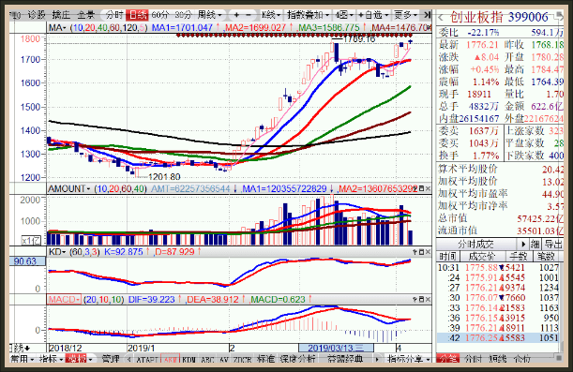
Task: Click the collapse side panel arrow icon
Action: pyautogui.click(x=427, y=15)
